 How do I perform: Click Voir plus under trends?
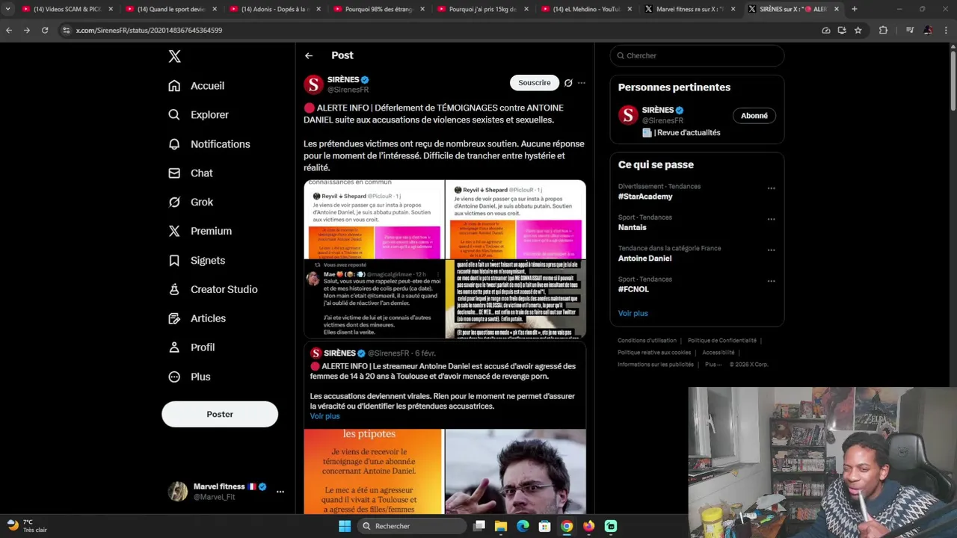click(x=633, y=313)
